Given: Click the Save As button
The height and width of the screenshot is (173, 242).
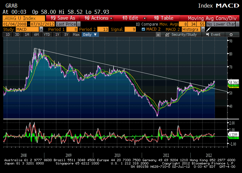Looking at the screenshot, I should (x=63, y=18).
